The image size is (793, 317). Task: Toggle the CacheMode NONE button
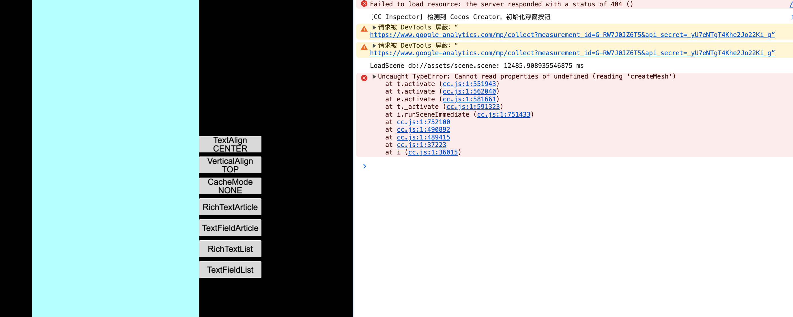(230, 186)
